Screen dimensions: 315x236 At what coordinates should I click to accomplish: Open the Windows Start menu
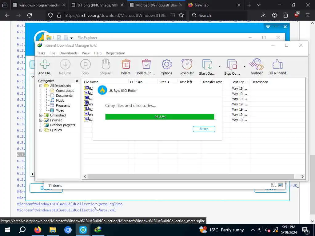(7, 230)
